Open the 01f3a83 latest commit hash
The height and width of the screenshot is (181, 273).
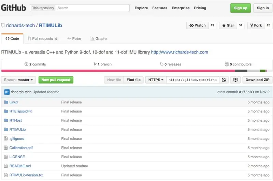[x=246, y=92]
